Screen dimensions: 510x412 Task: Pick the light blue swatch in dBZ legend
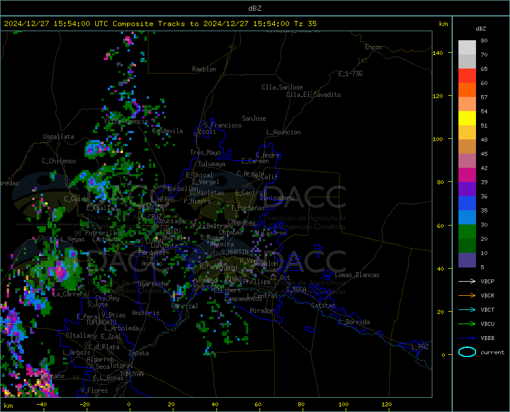[467, 217]
